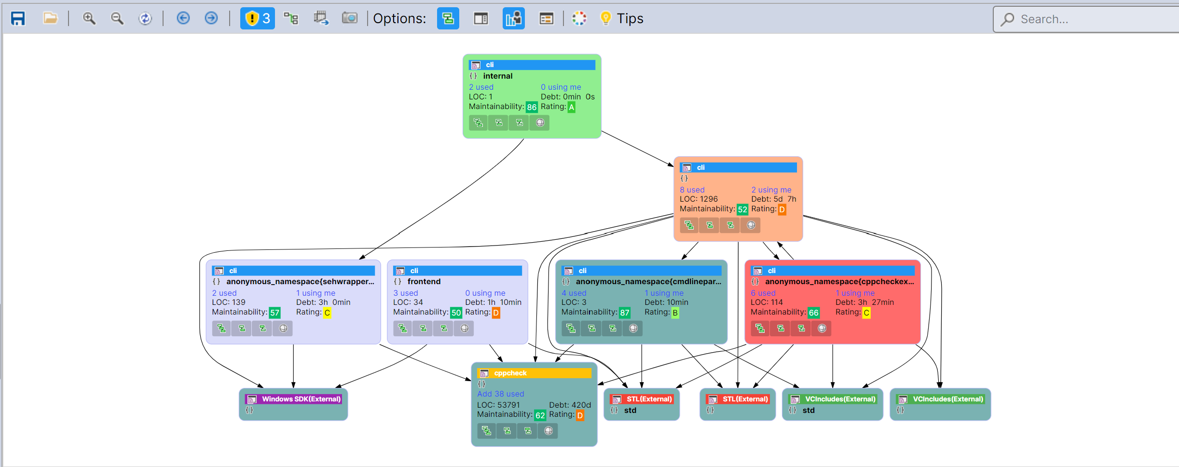Toggle the warnings shield showing 3 issues
The width and height of the screenshot is (1179, 467).
tap(257, 18)
